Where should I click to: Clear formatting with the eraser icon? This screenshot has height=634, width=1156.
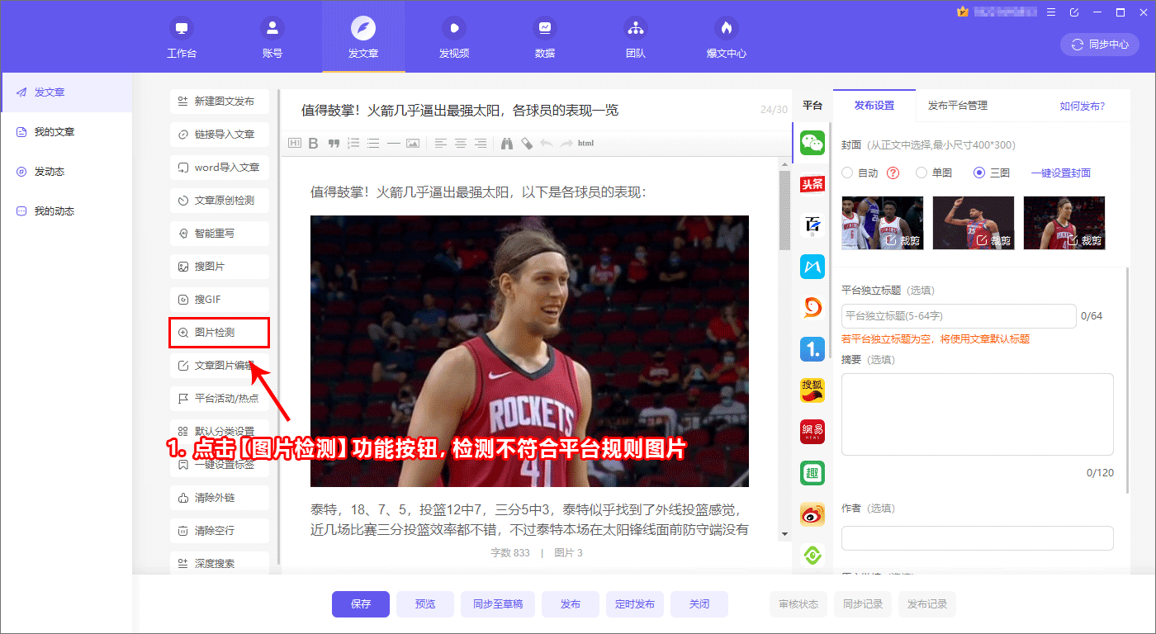528,143
